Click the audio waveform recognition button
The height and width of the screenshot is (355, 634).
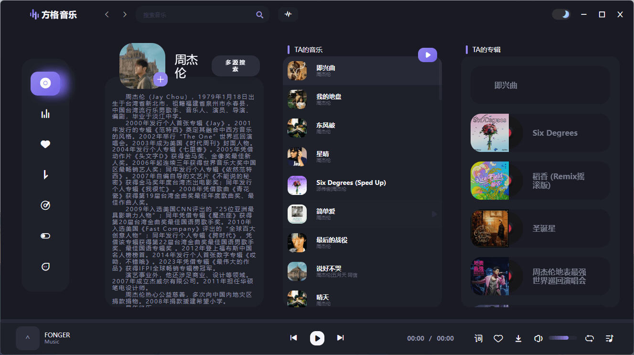288,14
